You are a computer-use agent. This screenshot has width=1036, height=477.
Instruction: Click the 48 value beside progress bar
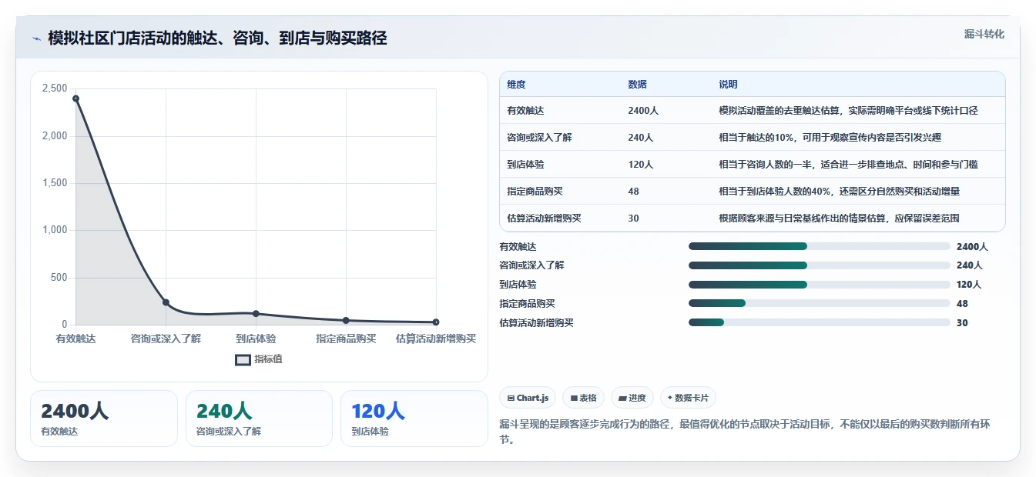coord(962,303)
